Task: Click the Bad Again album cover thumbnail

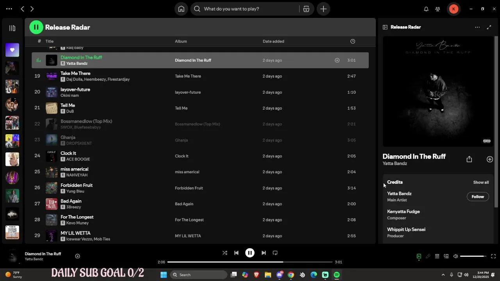Action: click(52, 204)
